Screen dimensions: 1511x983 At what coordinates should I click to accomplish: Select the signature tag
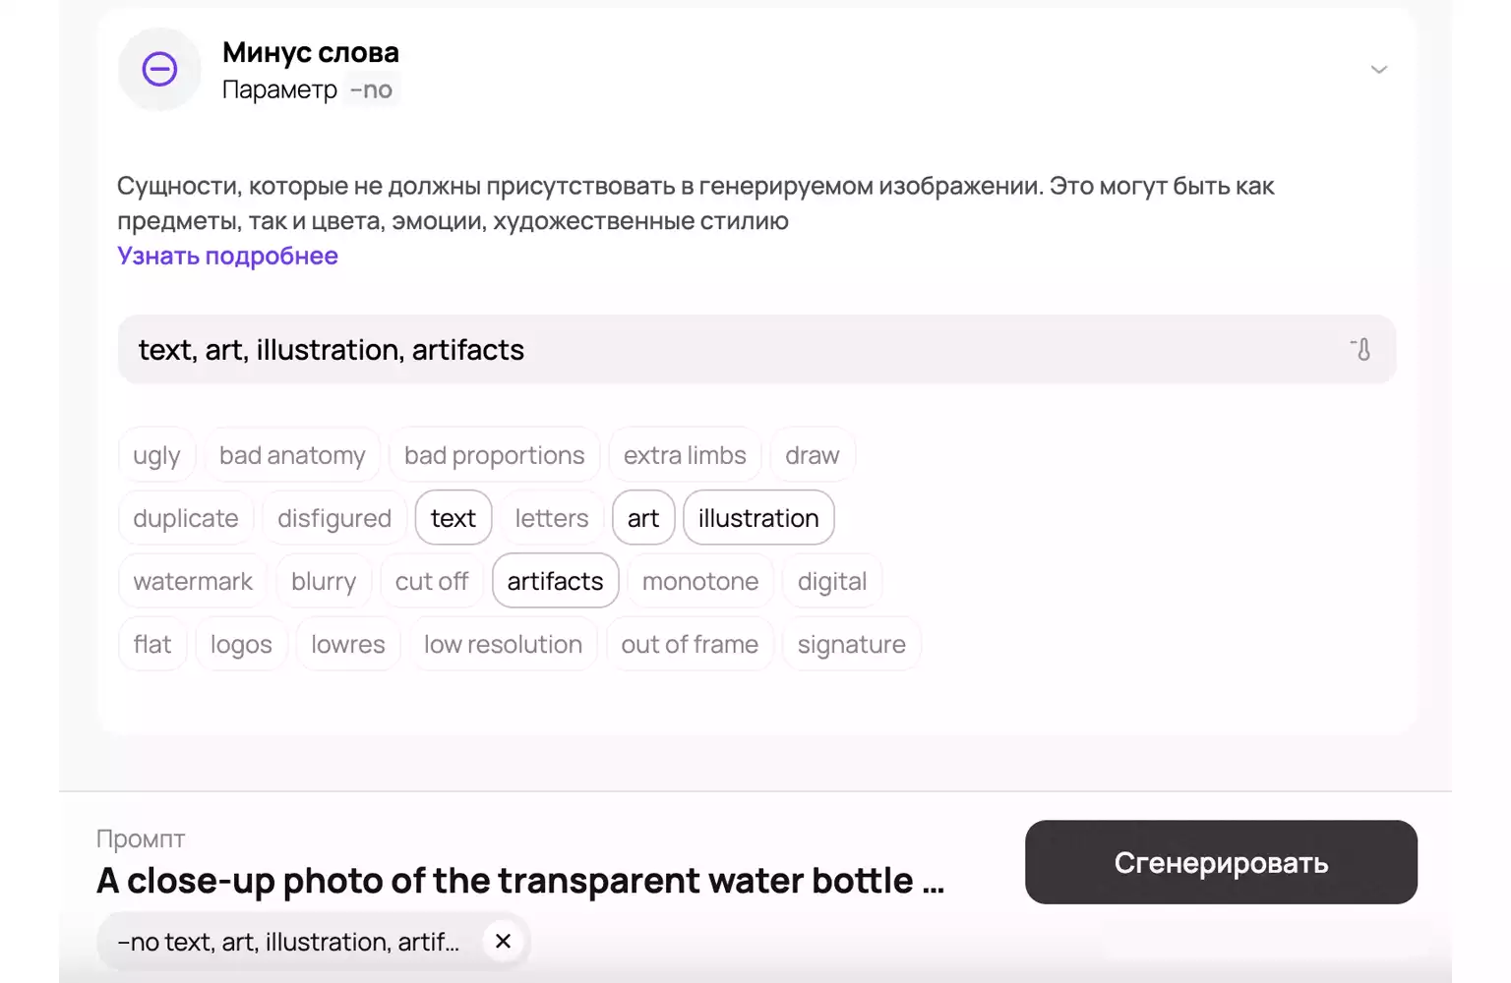pyautogui.click(x=851, y=644)
